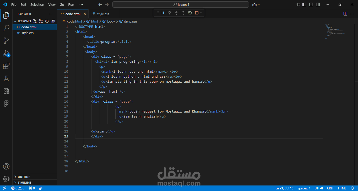The width and height of the screenshot is (358, 191).
Task: Open the Selection menu
Action: [x=37, y=4]
